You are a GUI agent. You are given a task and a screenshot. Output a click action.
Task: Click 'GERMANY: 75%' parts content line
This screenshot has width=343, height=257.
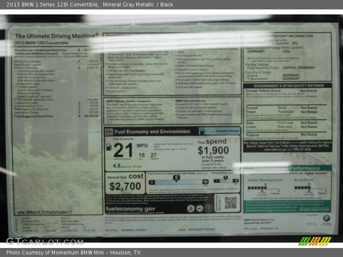[268, 51]
